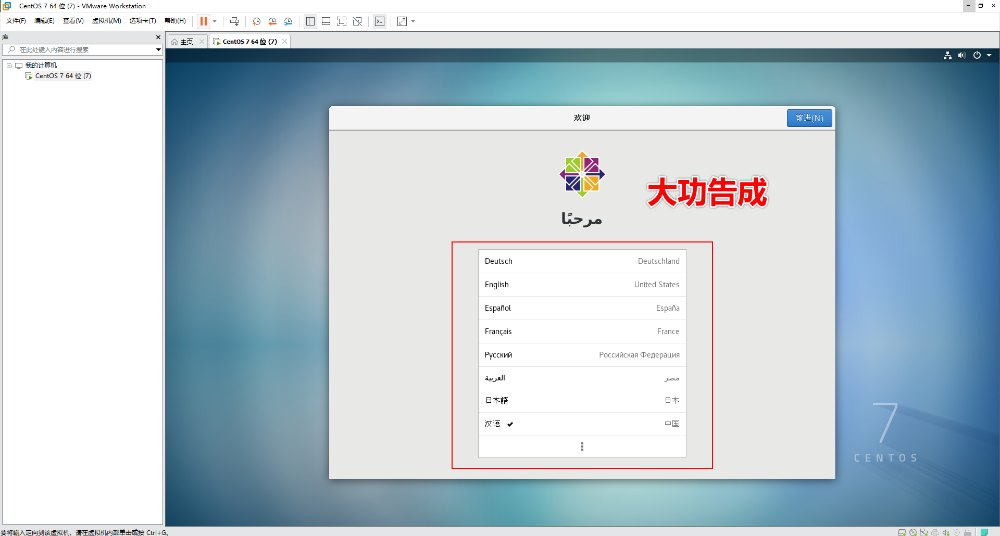This screenshot has width=1000, height=536.
Task: Toggle the Unity mode icon
Action: (357, 21)
